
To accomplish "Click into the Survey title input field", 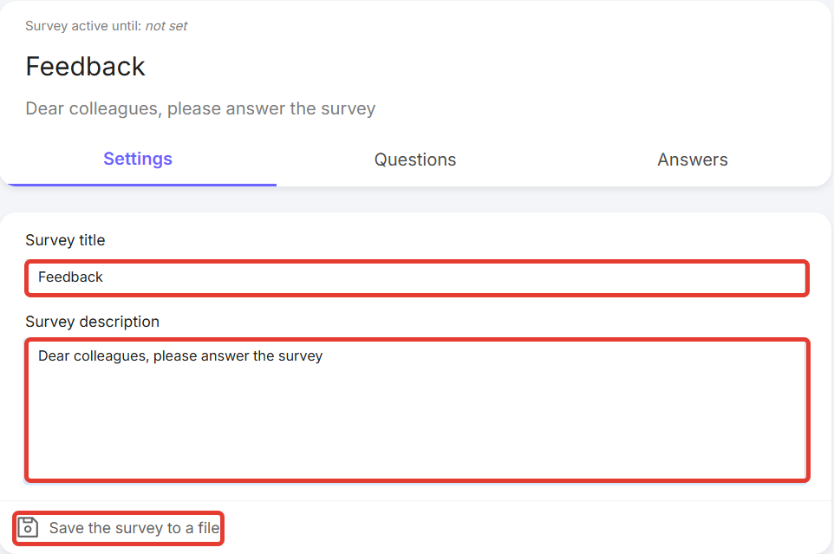I will pyautogui.click(x=416, y=277).
